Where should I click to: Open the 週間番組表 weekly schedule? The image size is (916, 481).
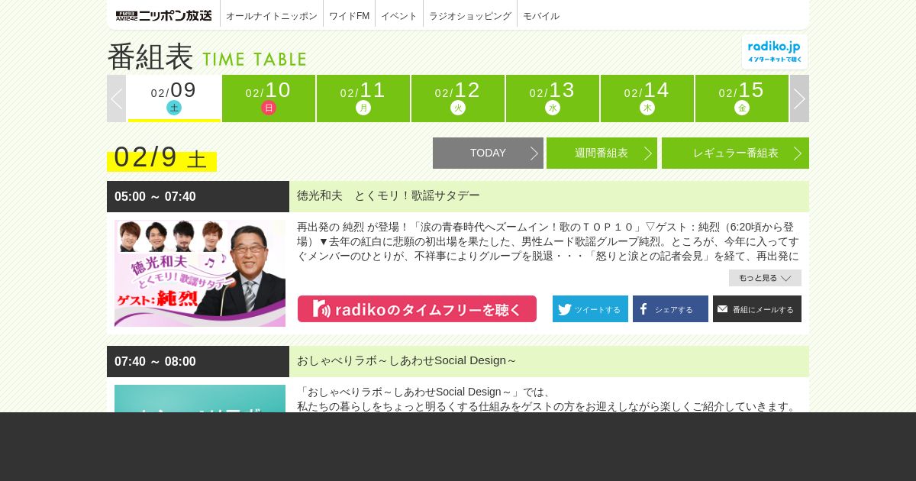coord(602,153)
